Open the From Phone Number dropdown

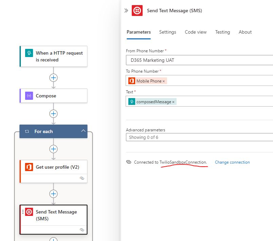[x=199, y=60]
